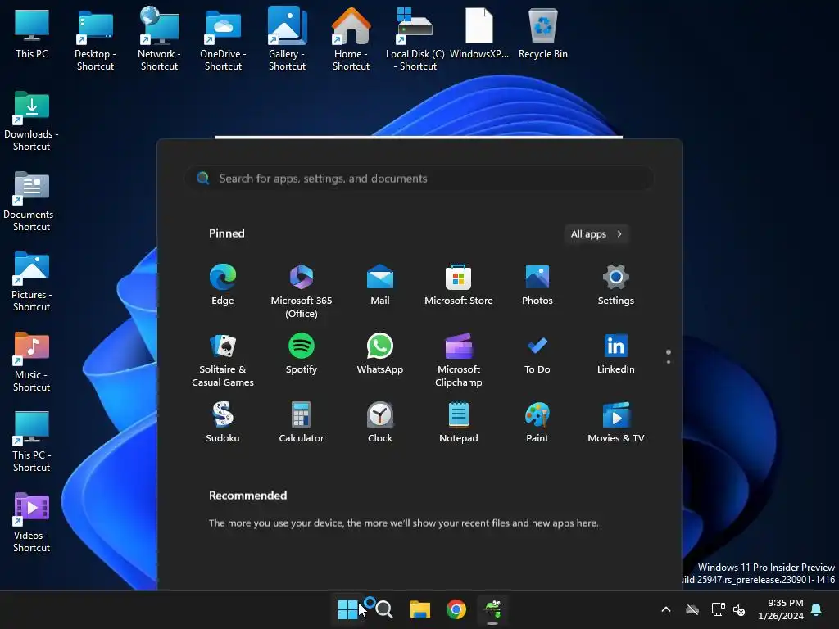Image resolution: width=839 pixels, height=629 pixels.
Task: Select Network - Shortcut desktop icon
Action: coord(159,39)
